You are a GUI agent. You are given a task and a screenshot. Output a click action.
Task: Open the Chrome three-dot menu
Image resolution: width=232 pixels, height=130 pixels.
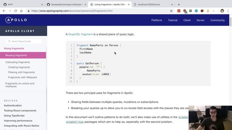[x=228, y=11]
